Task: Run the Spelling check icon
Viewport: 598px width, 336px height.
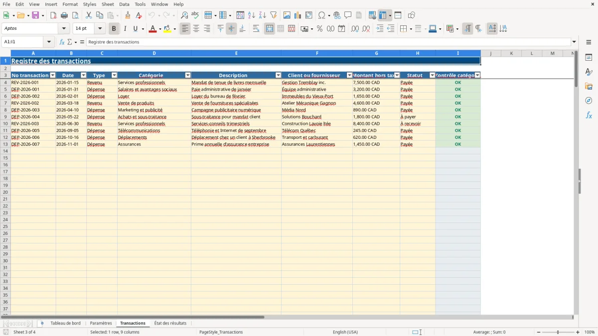Action: pos(195,15)
